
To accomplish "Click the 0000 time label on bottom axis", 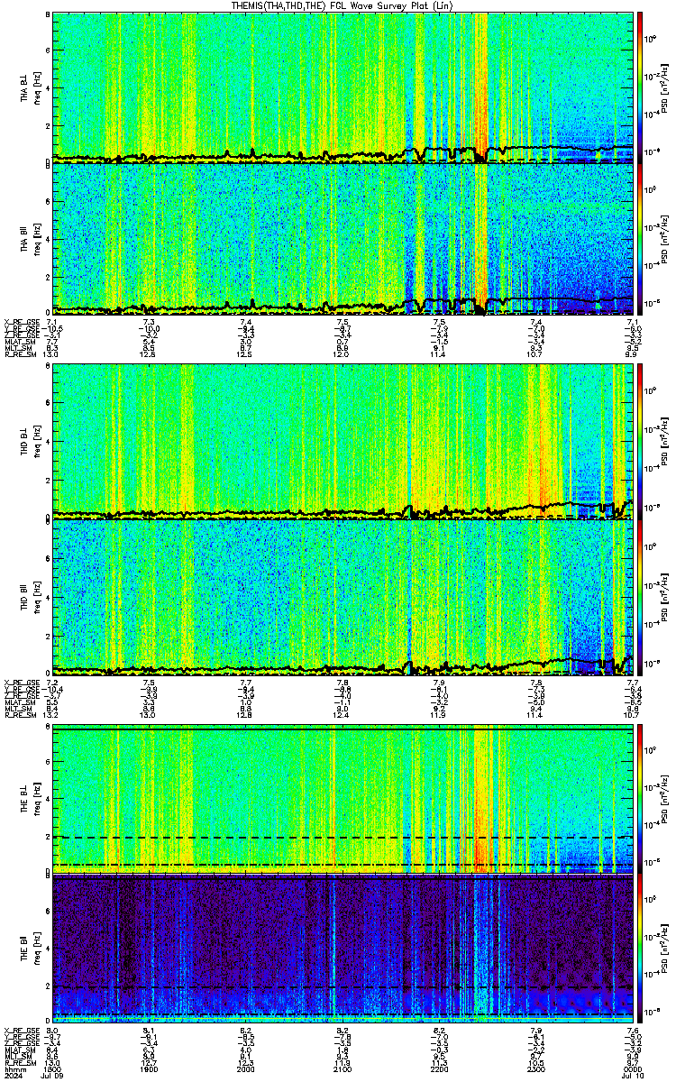I will tap(634, 1071).
